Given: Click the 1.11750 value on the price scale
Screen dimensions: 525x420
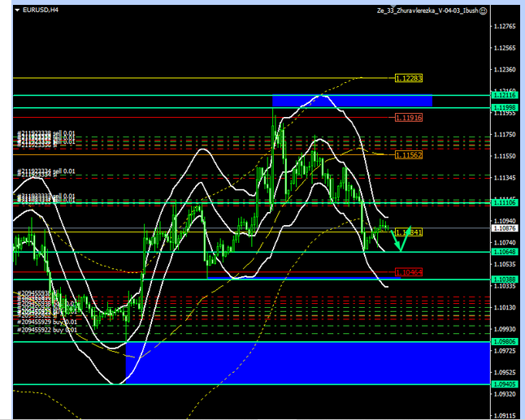Looking at the screenshot, I should 505,135.
